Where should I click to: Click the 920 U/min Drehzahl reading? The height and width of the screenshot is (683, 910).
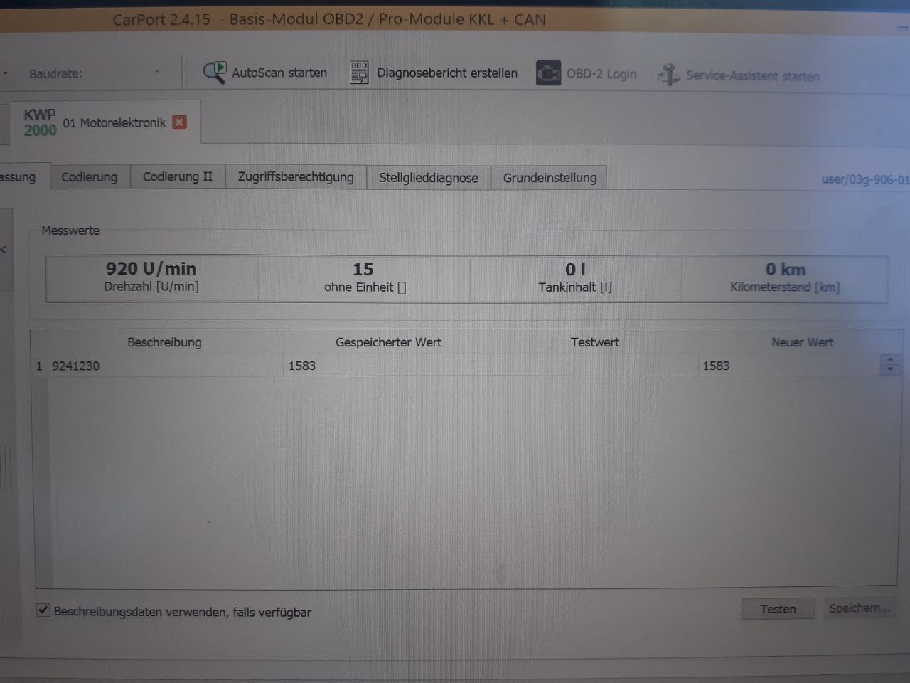[x=151, y=277]
